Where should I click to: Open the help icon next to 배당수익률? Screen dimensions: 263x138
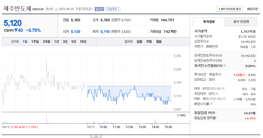pos(211,104)
